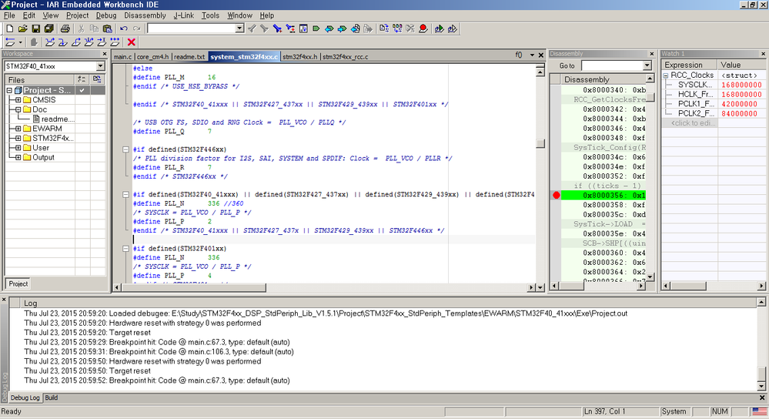Click the Next Statement debug icon
This screenshot has width=769, height=419.
89,42
